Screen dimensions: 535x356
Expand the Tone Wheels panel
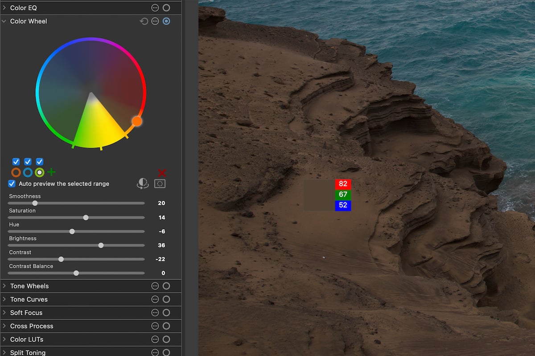4,286
